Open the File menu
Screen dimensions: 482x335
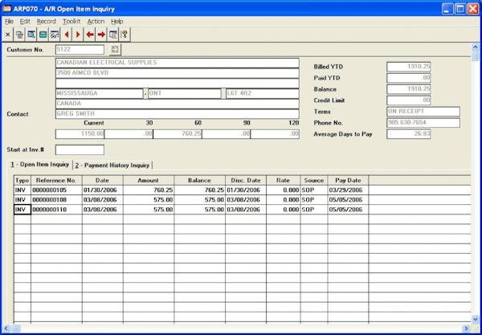point(9,22)
